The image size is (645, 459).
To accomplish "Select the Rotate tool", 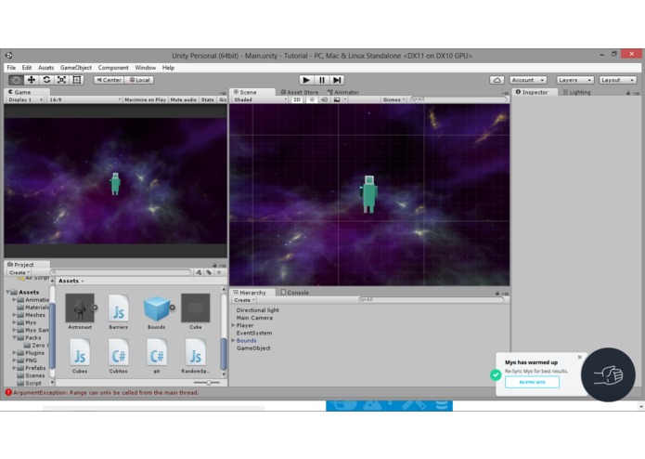I will coord(46,80).
